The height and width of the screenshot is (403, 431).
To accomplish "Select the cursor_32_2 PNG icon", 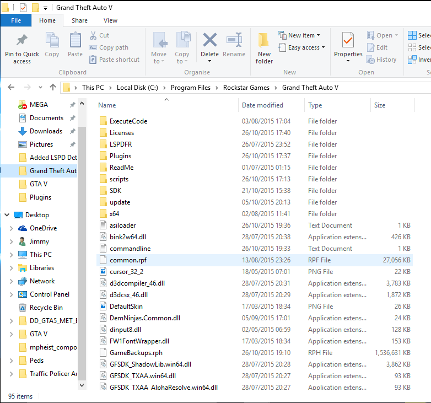I will click(x=103, y=272).
